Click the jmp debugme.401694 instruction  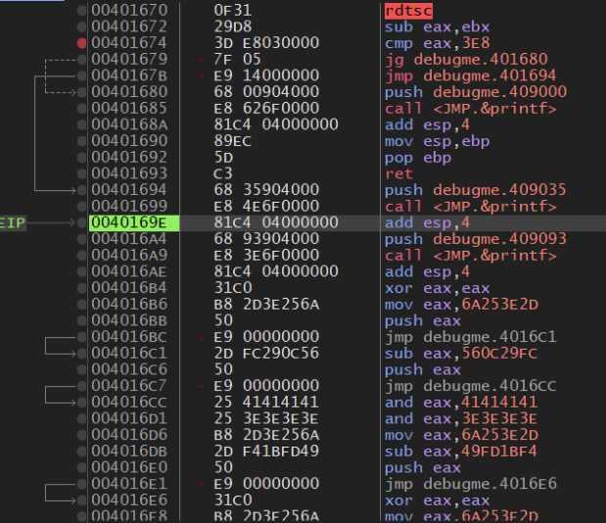[x=470, y=75]
